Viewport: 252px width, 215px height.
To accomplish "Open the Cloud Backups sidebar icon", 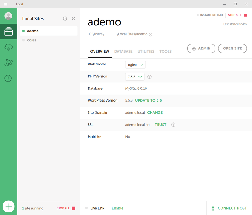I will pyautogui.click(x=9, y=47).
